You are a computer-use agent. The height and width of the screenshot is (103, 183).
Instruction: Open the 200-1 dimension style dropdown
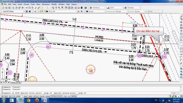(x=122, y=8)
